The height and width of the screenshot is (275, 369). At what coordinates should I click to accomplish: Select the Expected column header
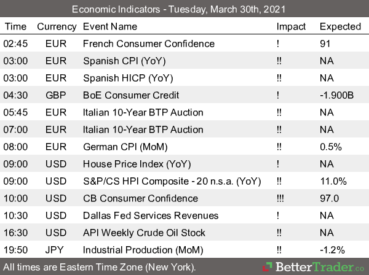pyautogui.click(x=340, y=26)
